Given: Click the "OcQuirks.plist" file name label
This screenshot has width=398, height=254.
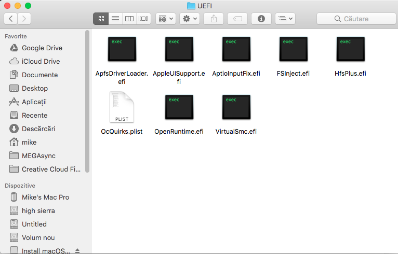Looking at the screenshot, I should (122, 132).
